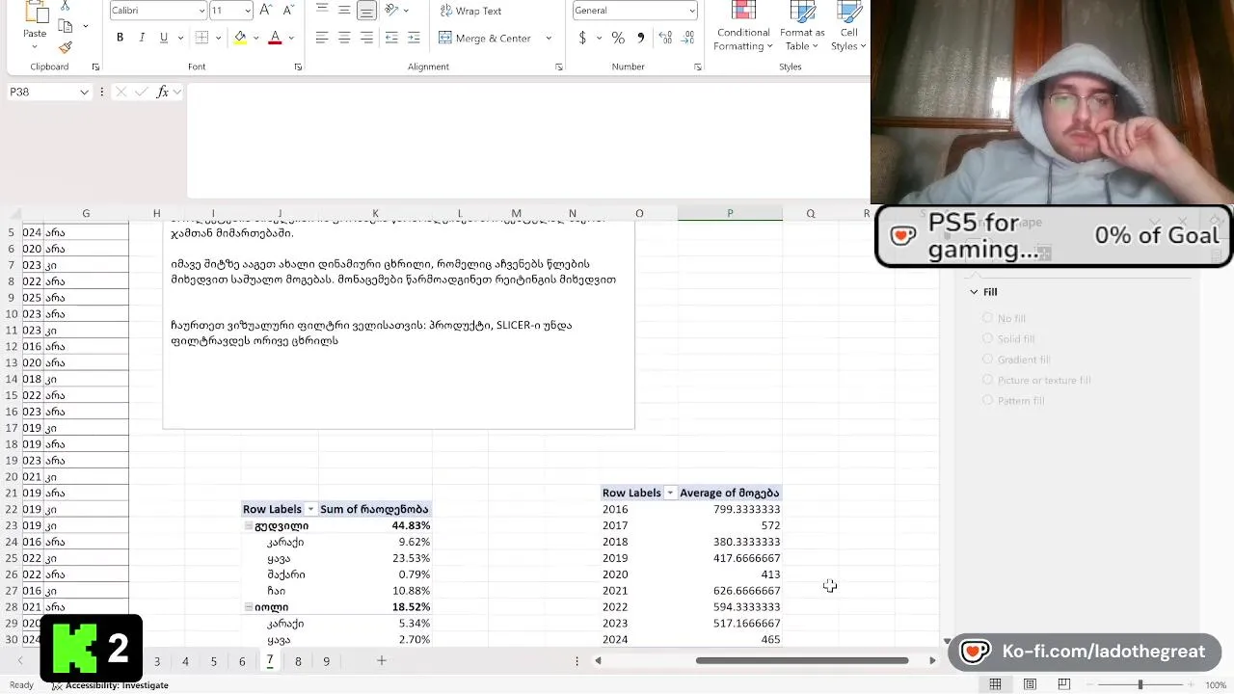Apply Comma Style
This screenshot has height=694, width=1234.
coord(640,38)
